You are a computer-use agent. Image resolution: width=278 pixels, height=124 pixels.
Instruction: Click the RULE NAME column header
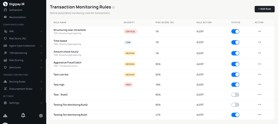[x=60, y=23]
